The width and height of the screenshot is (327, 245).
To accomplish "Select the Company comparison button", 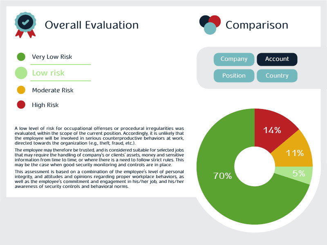I will coord(234,59).
